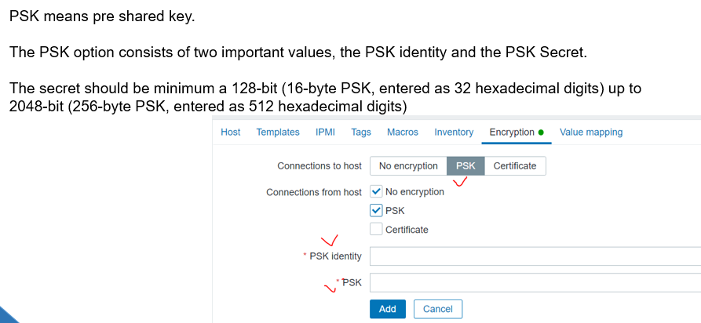Image resolution: width=701 pixels, height=323 pixels.
Task: Choose No encryption for connections to host
Action: pyautogui.click(x=408, y=166)
